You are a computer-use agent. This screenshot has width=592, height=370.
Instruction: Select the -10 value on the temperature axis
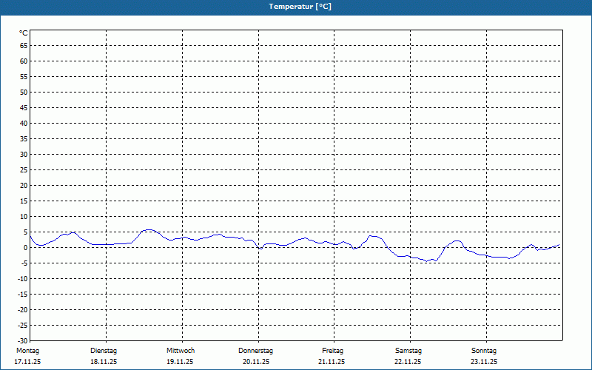[23, 279]
